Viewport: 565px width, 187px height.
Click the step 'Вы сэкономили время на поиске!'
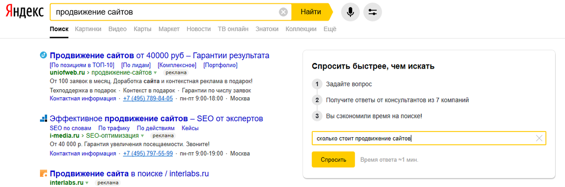click(x=374, y=116)
